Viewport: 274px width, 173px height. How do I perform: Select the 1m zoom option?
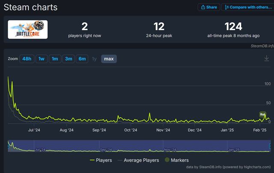tap(55, 59)
